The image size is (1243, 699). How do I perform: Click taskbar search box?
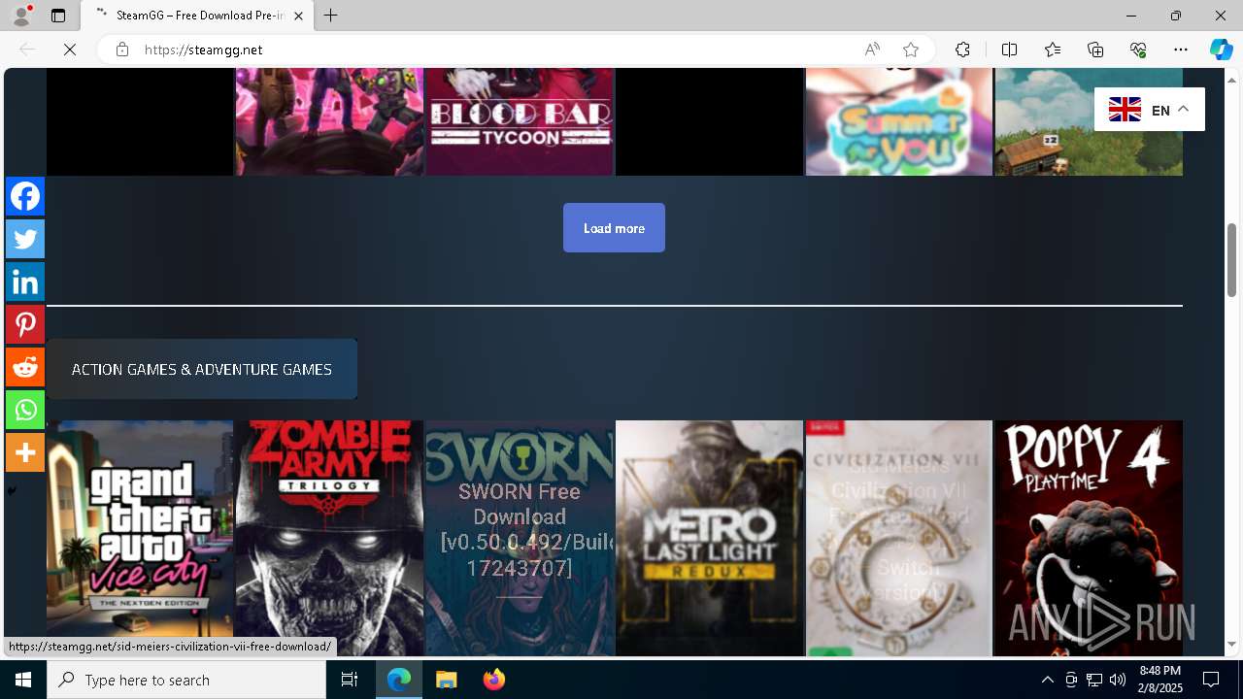pyautogui.click(x=186, y=680)
